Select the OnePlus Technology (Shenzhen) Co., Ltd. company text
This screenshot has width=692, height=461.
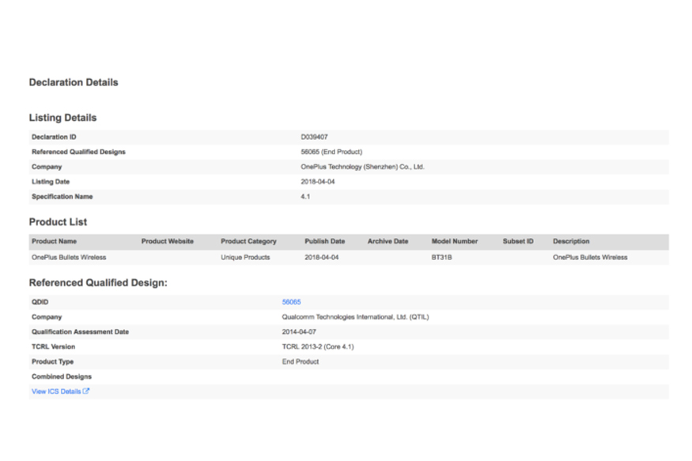[362, 167]
